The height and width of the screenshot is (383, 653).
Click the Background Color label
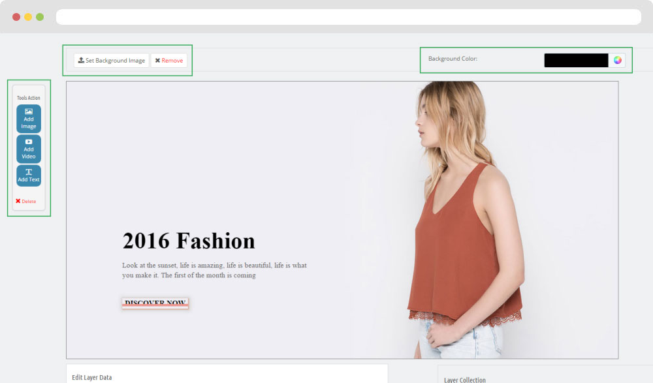pyautogui.click(x=453, y=59)
